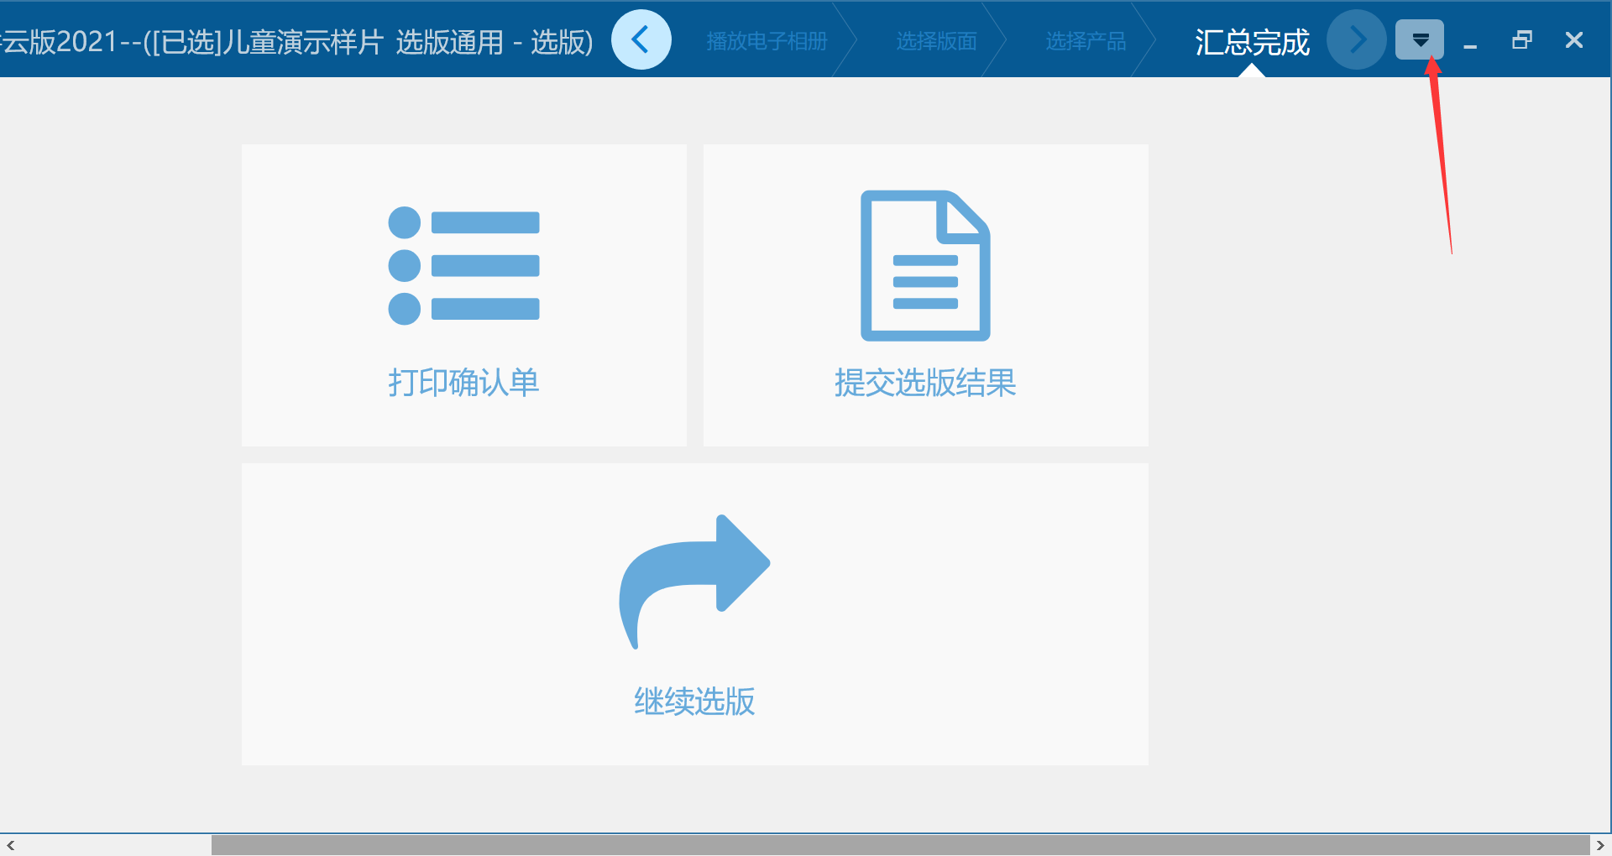Click 提交选版结果 to submit selections
This screenshot has height=856, width=1612.
[x=924, y=383]
